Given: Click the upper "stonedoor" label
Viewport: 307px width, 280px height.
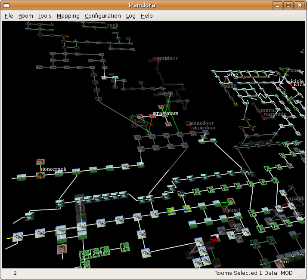Looking at the screenshot, I should [202, 123].
